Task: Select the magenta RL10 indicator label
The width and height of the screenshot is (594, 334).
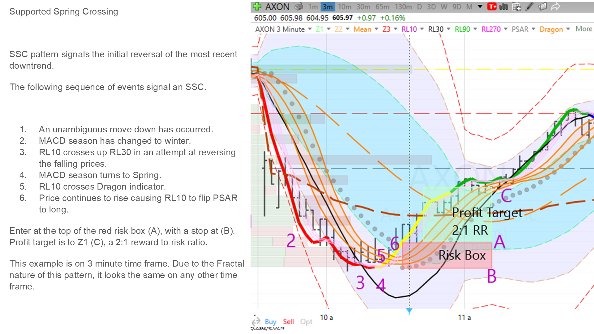Action: [410, 29]
